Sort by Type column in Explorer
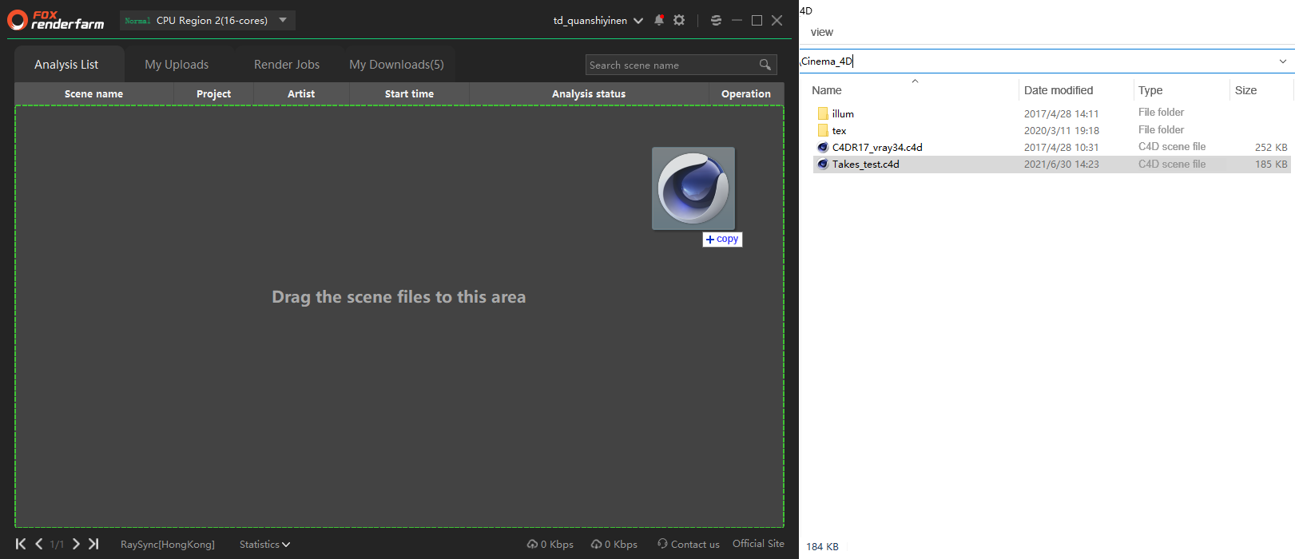The width and height of the screenshot is (1295, 559). coord(1150,90)
